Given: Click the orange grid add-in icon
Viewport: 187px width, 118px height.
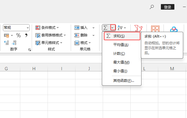Looking at the screenshot, I should point(155,29).
